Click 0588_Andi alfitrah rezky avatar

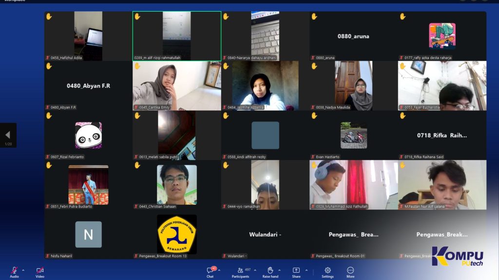point(265,135)
